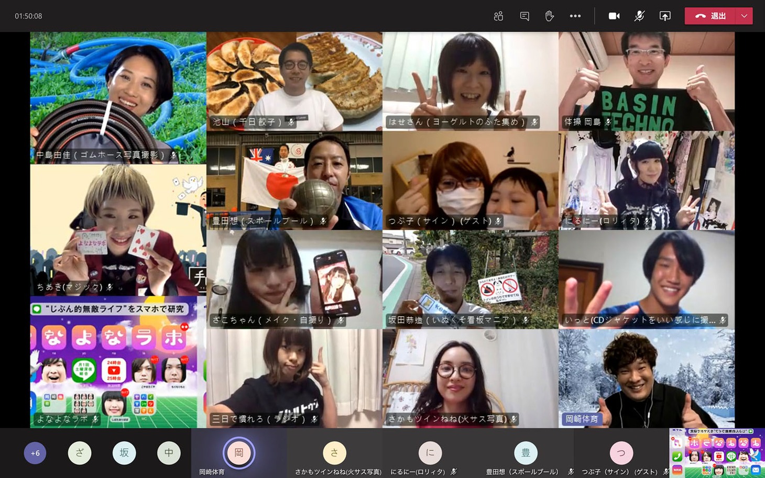The height and width of the screenshot is (478, 765).
Task: Share screen with the share icon
Action: (664, 16)
